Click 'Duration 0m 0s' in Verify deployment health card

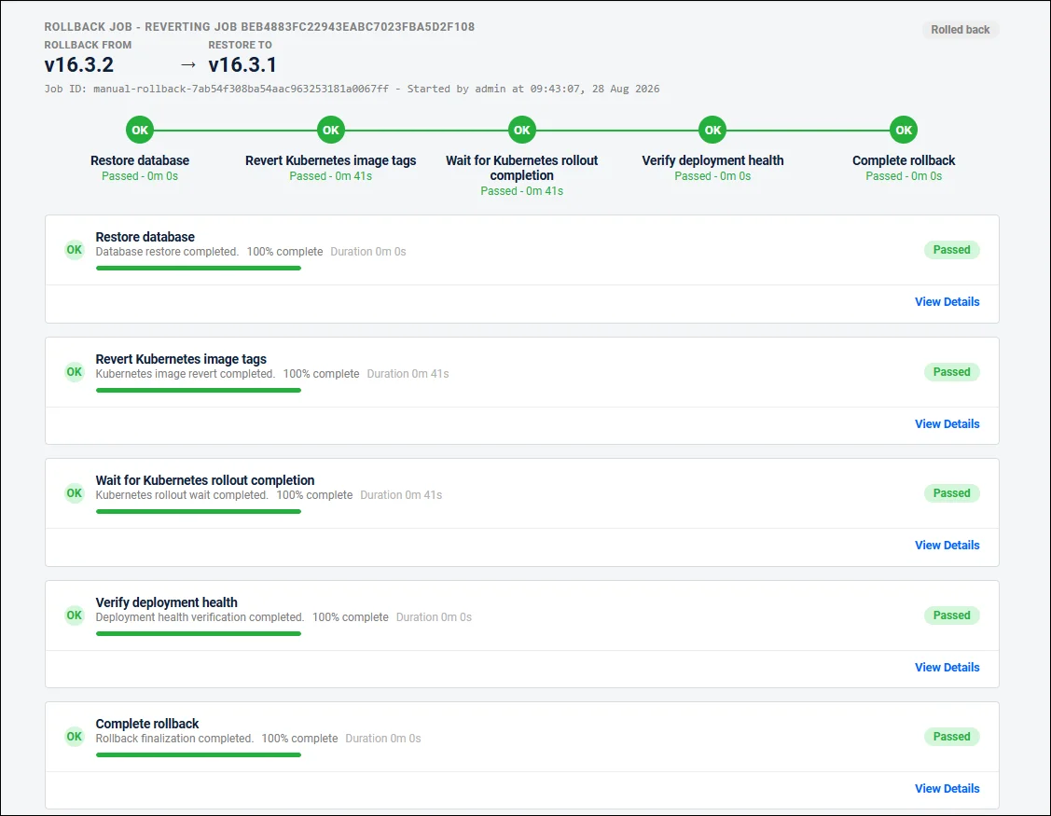434,616
